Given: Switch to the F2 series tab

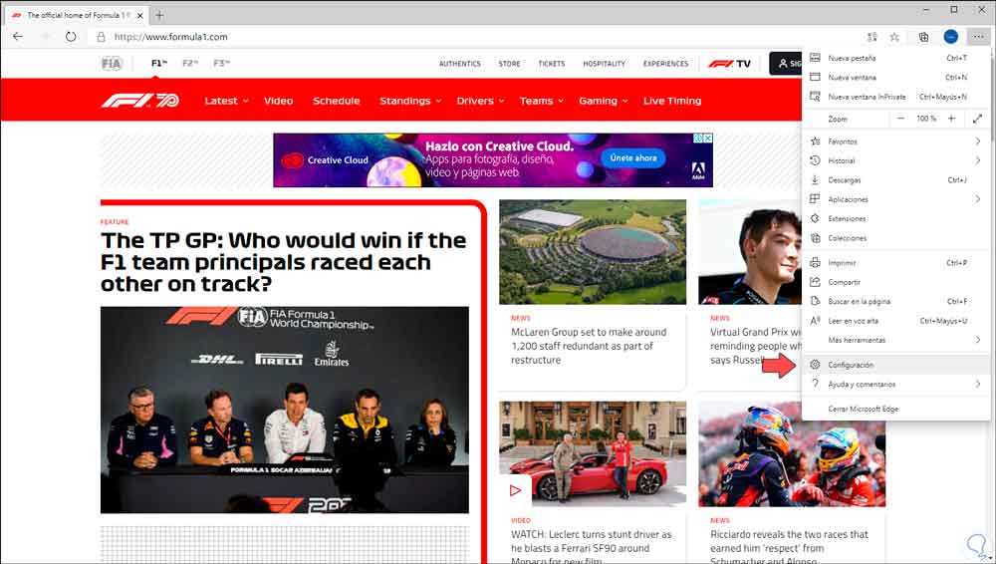Looking at the screenshot, I should click(x=190, y=64).
